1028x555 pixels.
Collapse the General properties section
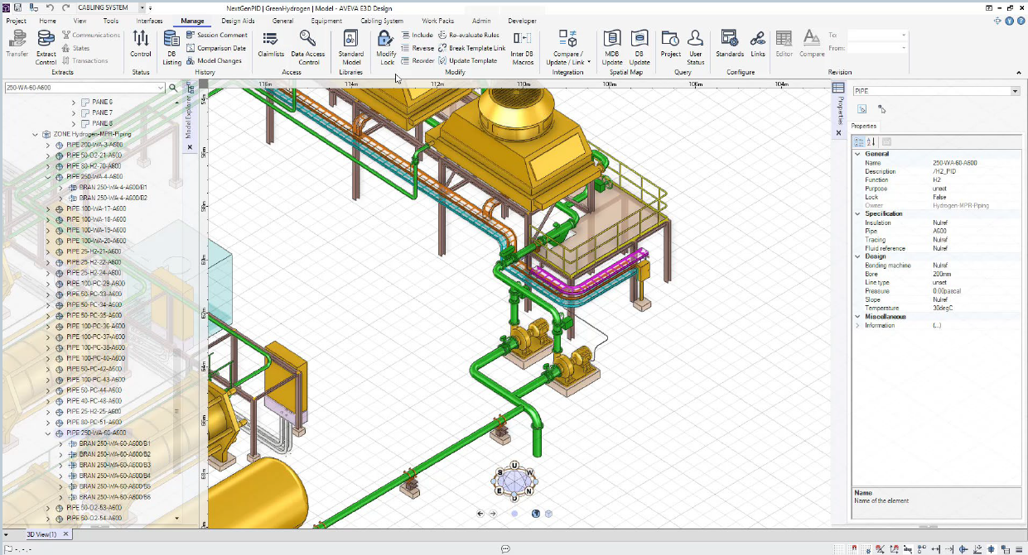pyautogui.click(x=857, y=154)
